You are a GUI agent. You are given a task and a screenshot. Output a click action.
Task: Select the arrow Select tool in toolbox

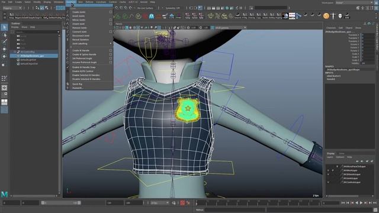pos(4,27)
